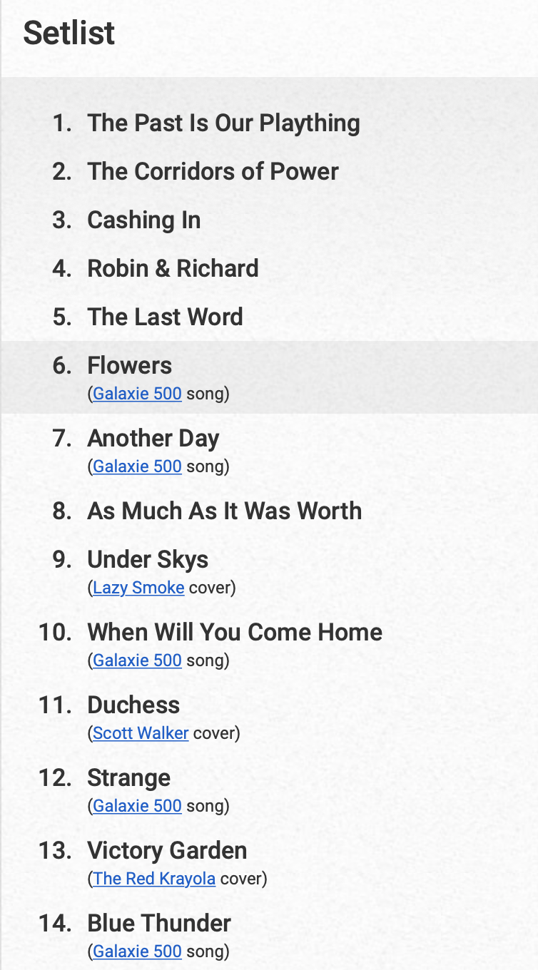Screen dimensions: 538x970
Task: Select As Much As It Was Worth
Action: (225, 511)
